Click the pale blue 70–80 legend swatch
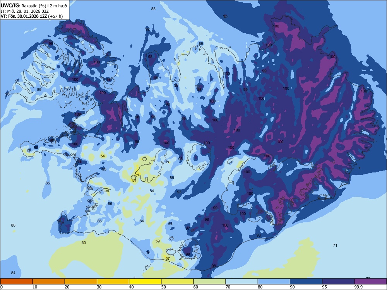This screenshot has width=387, height=290. point(241,281)
